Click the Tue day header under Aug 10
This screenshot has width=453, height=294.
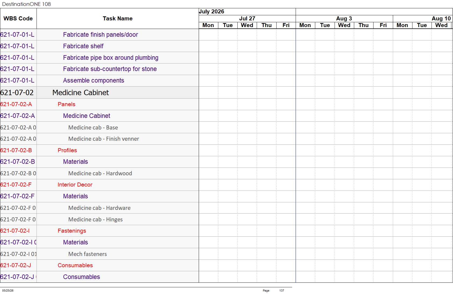422,25
